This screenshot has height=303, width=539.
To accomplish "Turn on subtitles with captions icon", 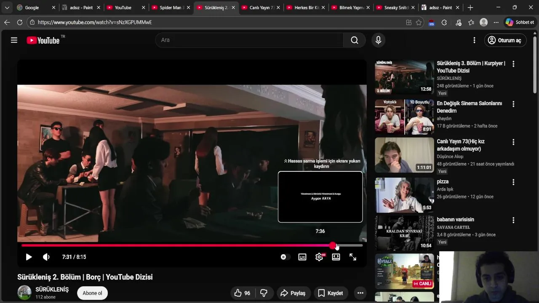I will [302, 257].
